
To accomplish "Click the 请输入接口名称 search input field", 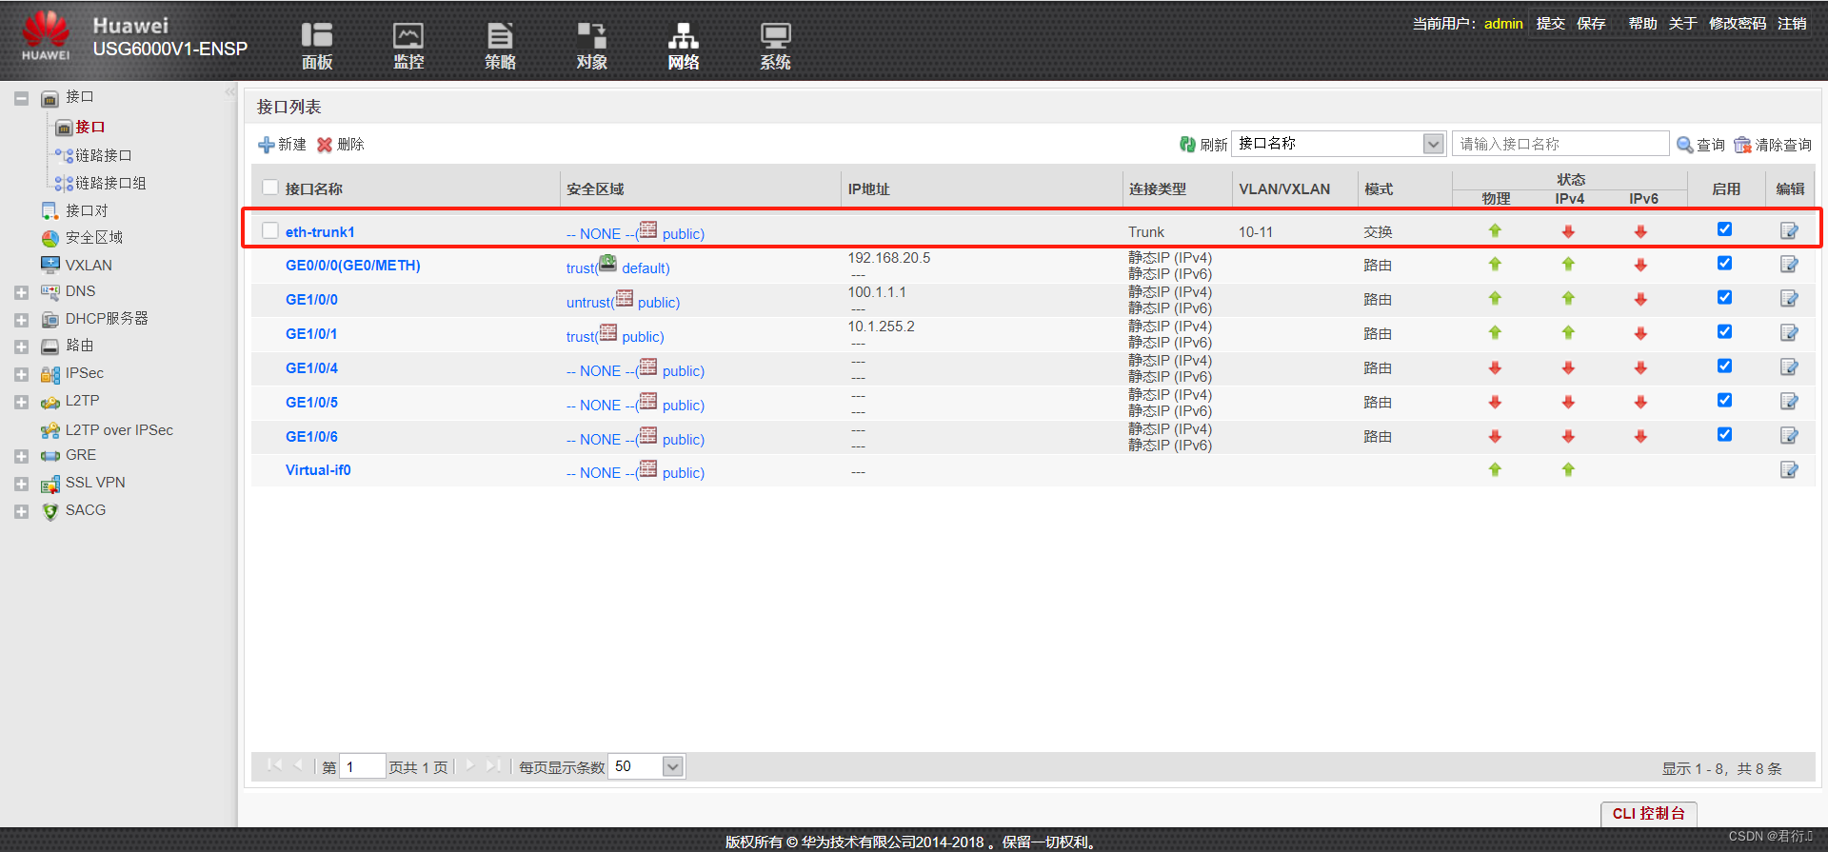I will point(1560,144).
